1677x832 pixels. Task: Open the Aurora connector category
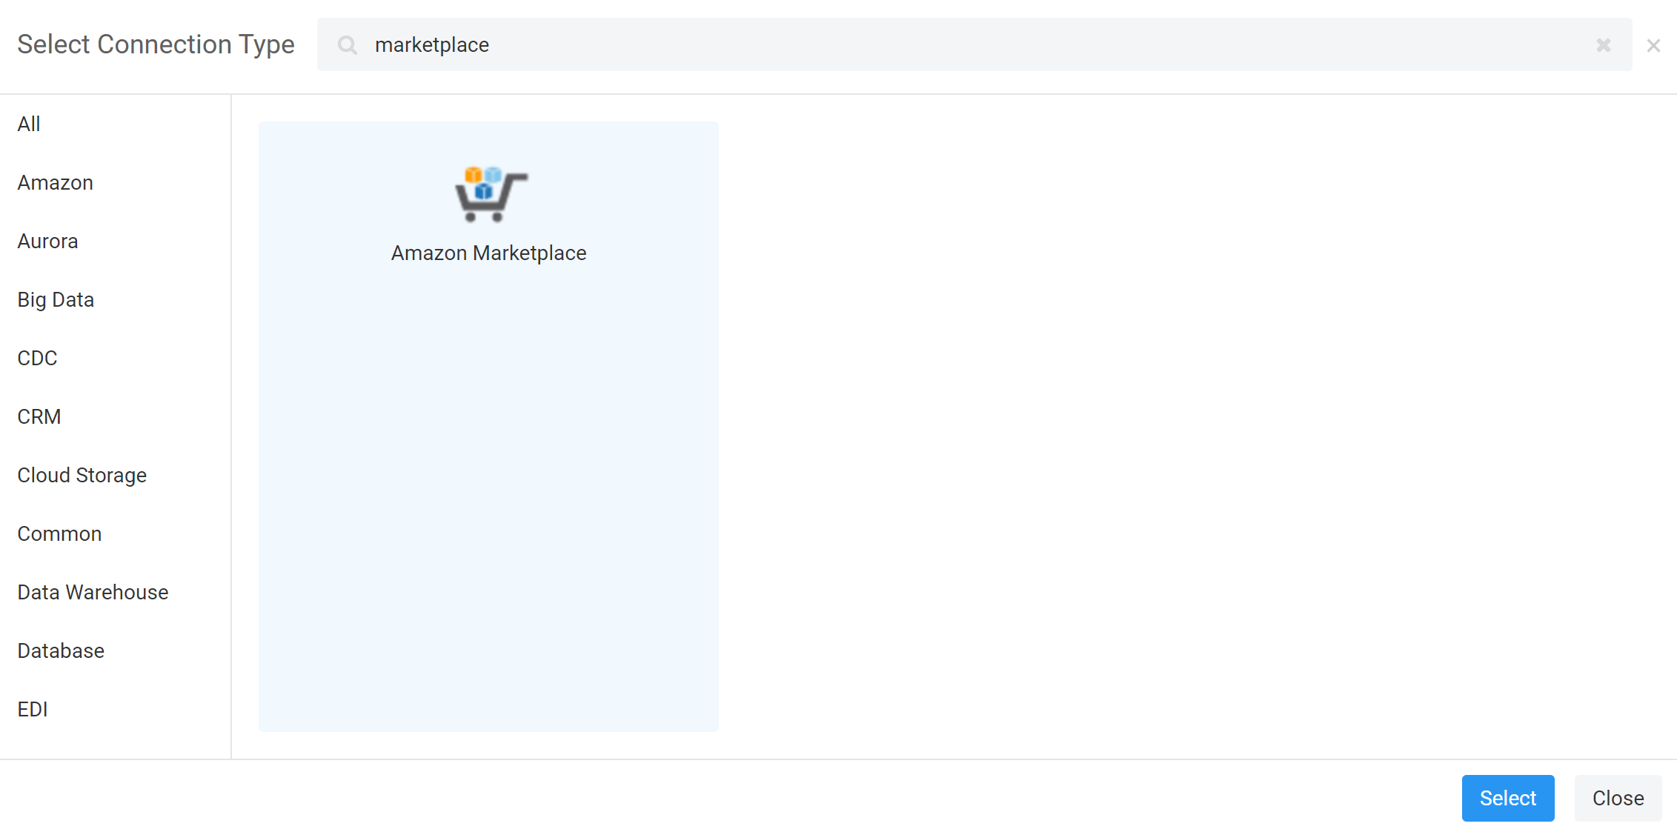pos(47,241)
